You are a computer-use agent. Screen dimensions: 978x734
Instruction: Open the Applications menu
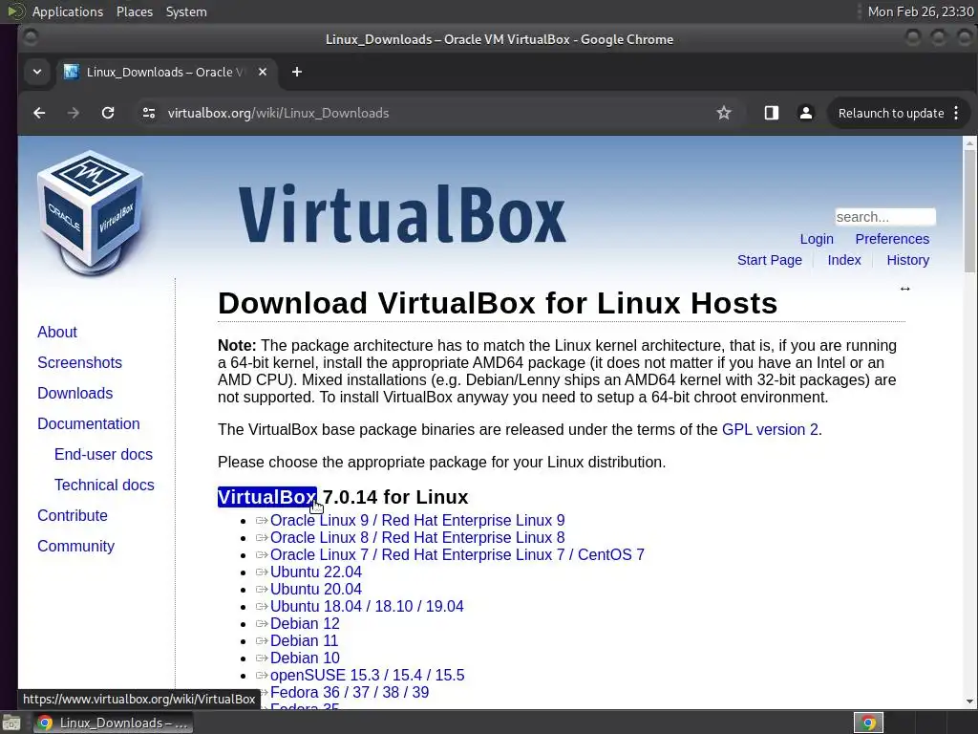pos(68,11)
